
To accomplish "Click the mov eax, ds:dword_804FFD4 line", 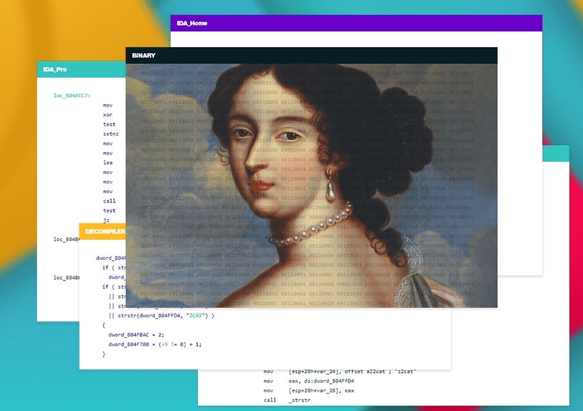I will [x=308, y=381].
